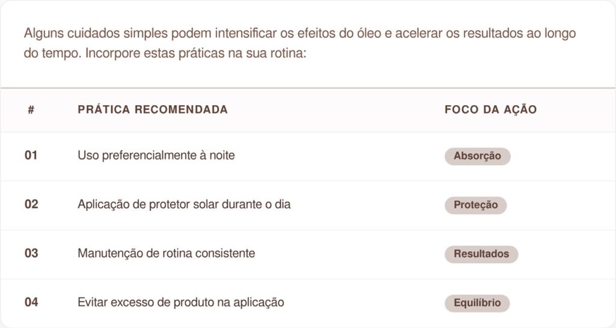The width and height of the screenshot is (616, 328).
Task: Click "Manutenção de rotina consistente" entry
Action: [166, 254]
